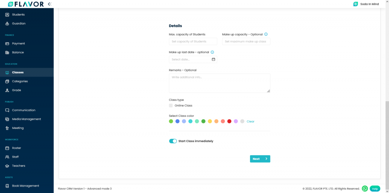Click the Clear color link

point(250,122)
